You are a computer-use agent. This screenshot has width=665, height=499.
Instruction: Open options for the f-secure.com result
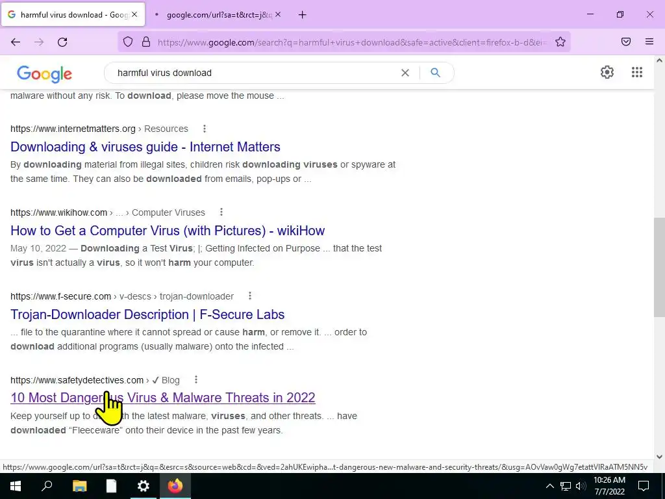250,296
